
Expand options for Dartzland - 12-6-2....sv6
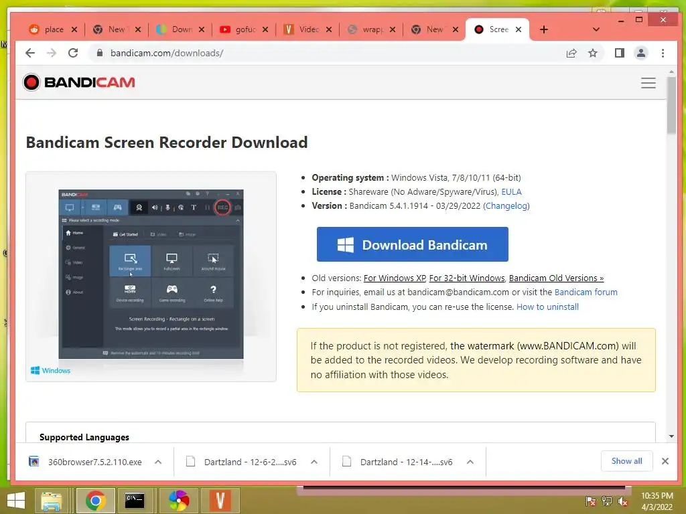(314, 462)
